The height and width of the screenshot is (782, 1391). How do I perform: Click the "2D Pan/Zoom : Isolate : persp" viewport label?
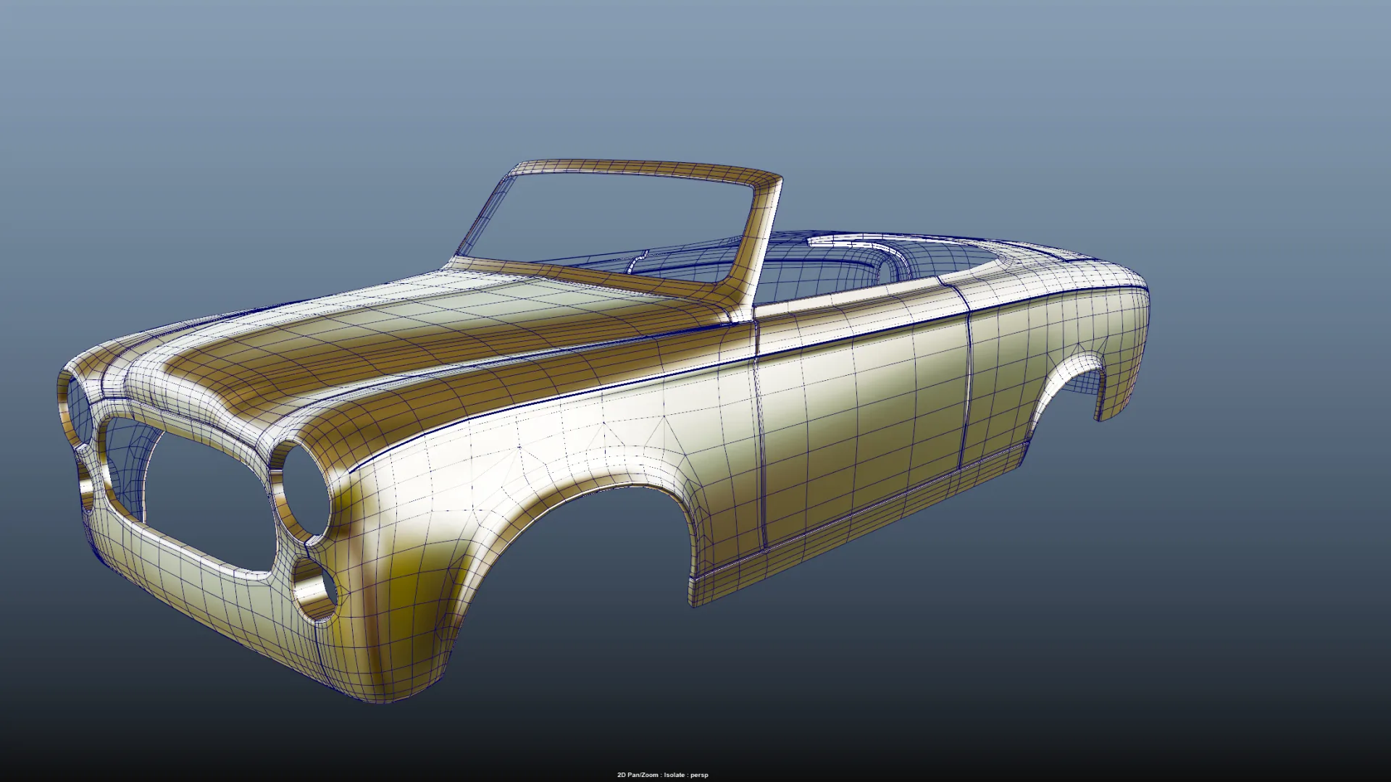coord(662,775)
